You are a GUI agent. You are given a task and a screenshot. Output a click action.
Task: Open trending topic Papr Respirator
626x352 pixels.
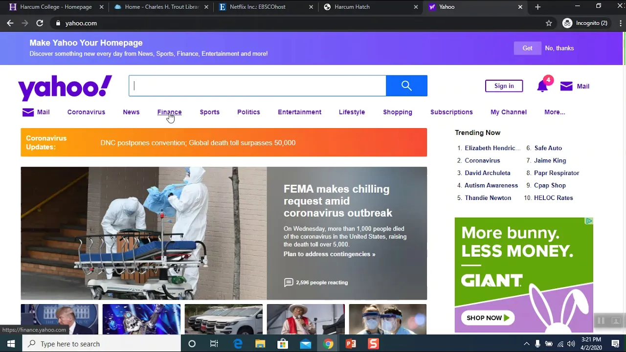[x=557, y=173]
